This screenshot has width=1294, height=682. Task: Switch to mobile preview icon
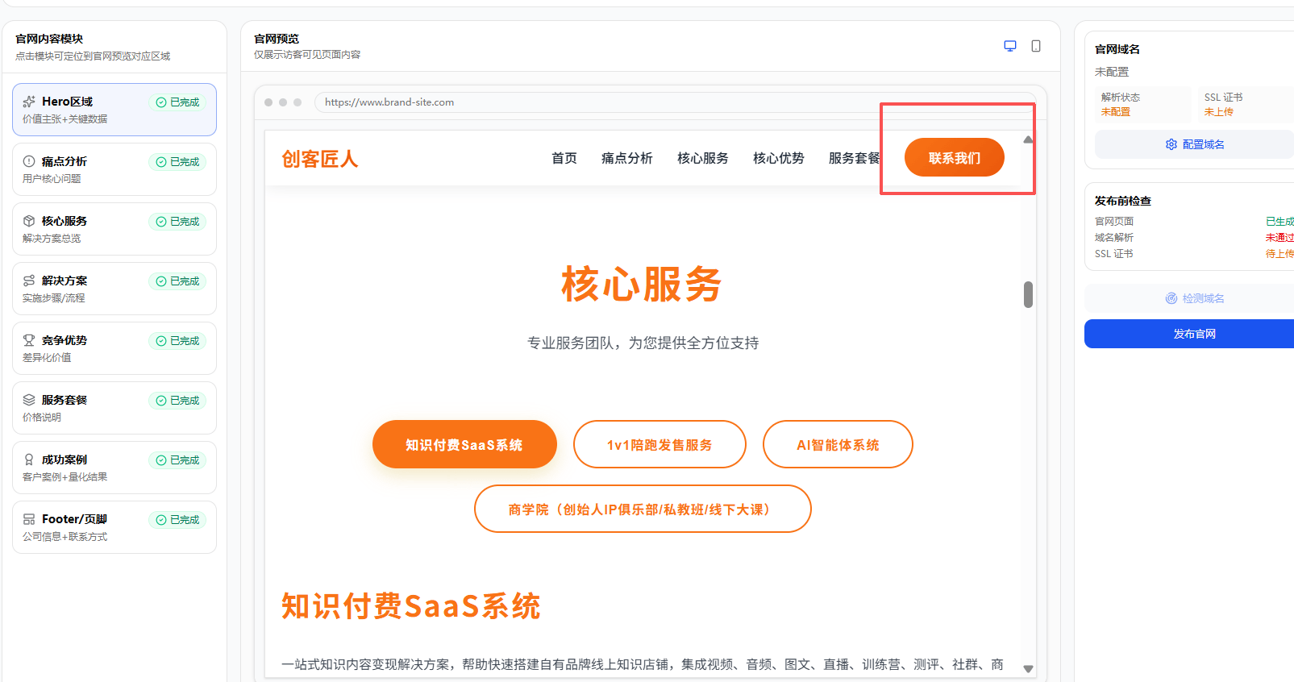[1036, 46]
